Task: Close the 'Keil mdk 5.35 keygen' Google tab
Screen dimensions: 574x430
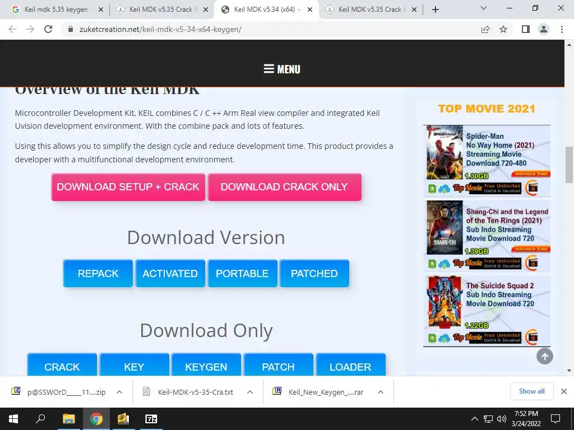Action: click(101, 10)
